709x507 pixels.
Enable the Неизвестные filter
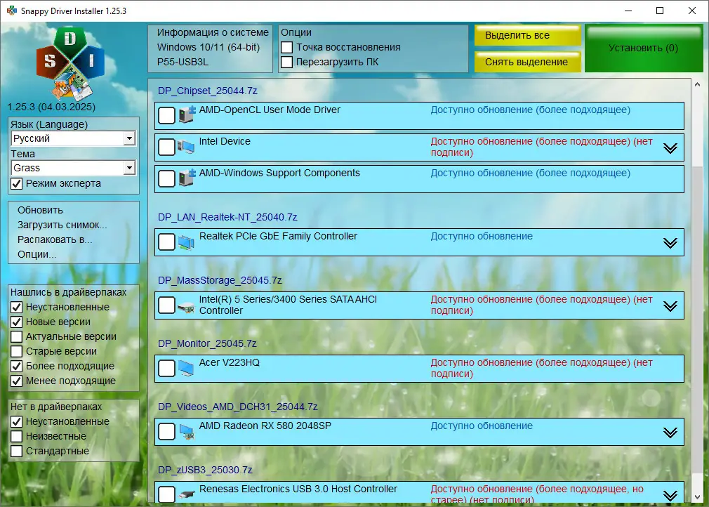click(16, 437)
